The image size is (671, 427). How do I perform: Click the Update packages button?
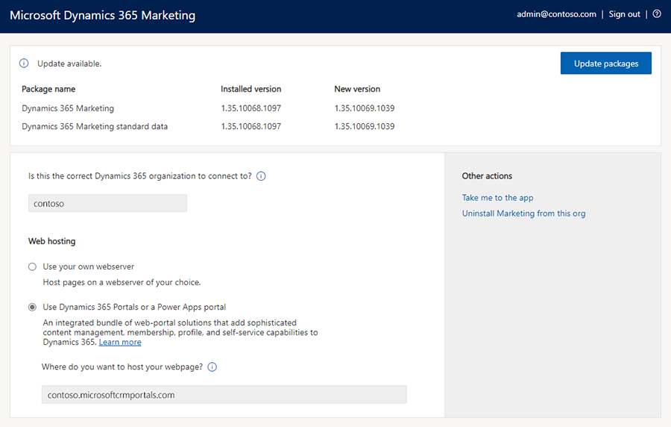606,63
